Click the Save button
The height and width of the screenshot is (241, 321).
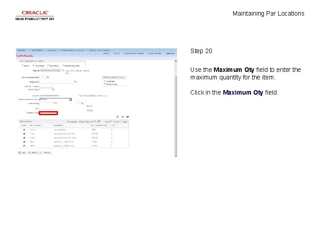[x=22, y=152]
